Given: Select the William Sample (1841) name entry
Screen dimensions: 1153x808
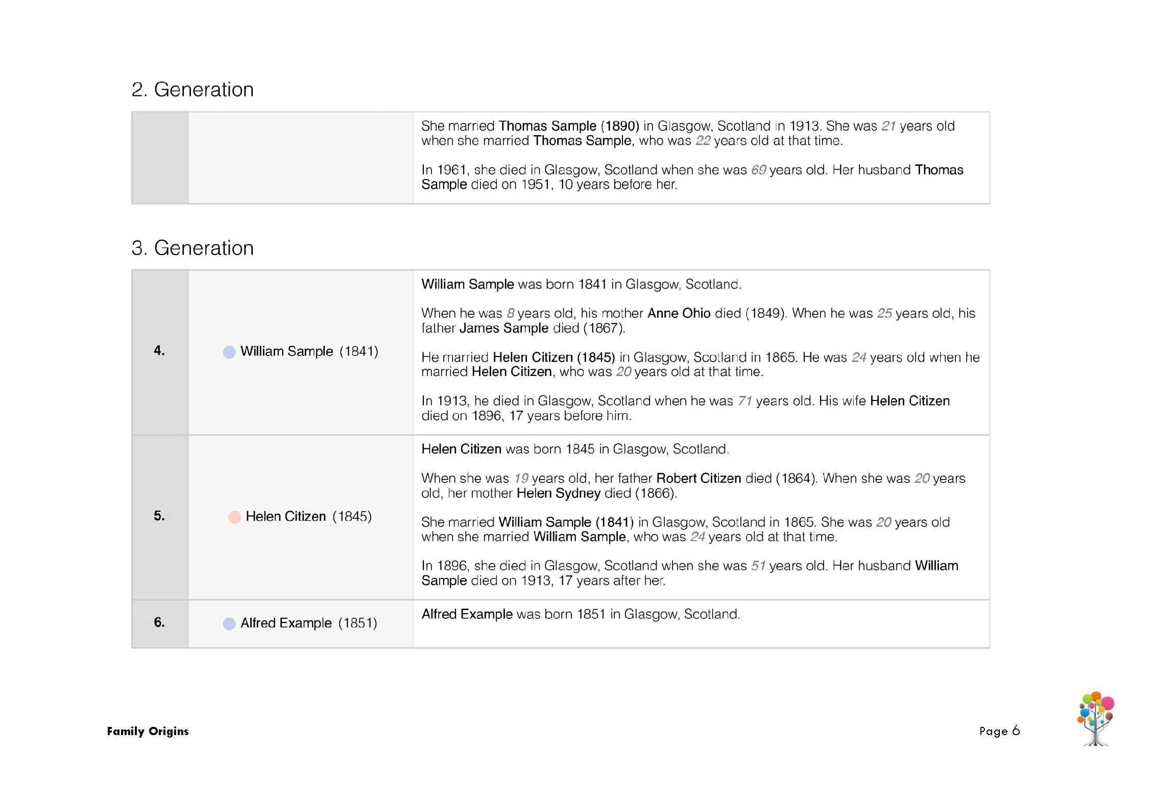Looking at the screenshot, I should (309, 351).
